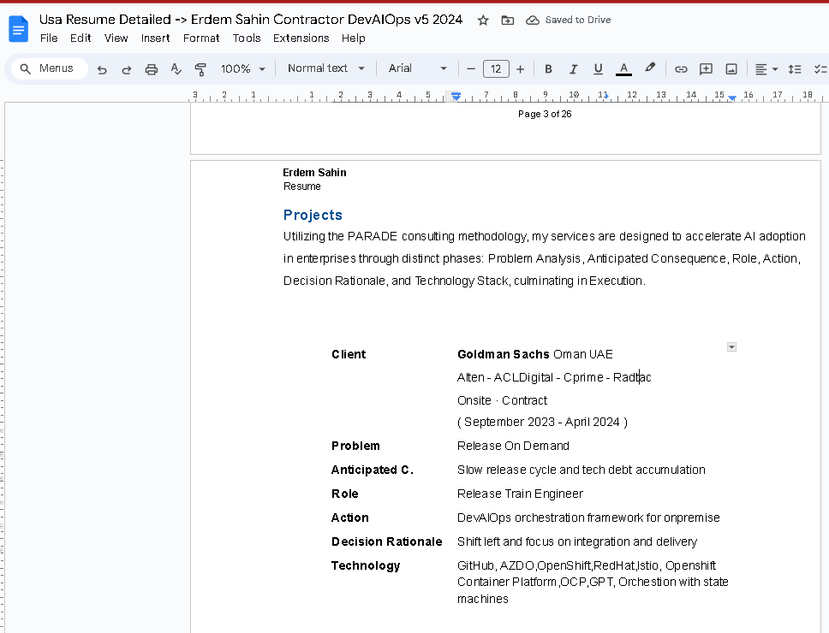This screenshot has height=633, width=829.
Task: Click the Role label cell
Action: 345,494
